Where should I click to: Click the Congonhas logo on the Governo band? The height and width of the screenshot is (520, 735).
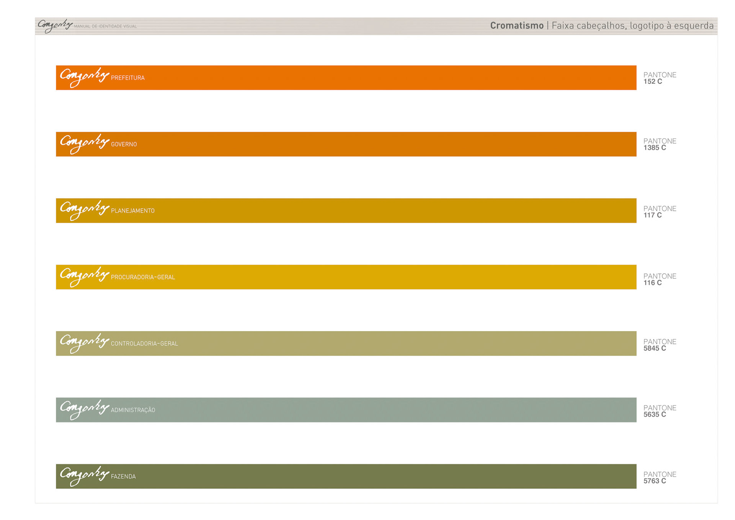click(85, 144)
